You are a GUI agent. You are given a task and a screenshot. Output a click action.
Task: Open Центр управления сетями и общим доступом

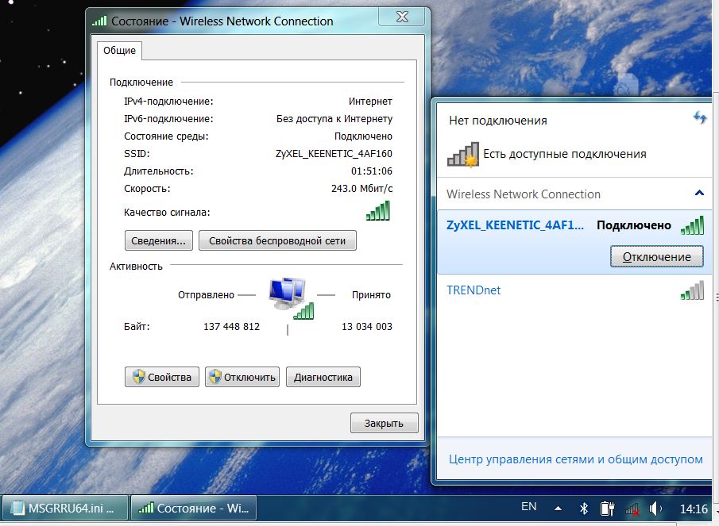575,459
